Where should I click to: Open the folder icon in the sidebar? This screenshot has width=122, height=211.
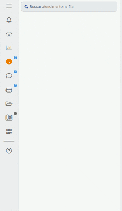9,104
